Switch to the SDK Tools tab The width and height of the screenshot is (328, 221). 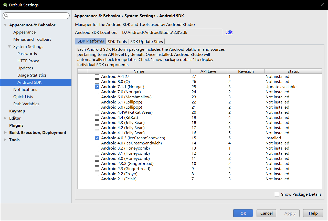[117, 41]
